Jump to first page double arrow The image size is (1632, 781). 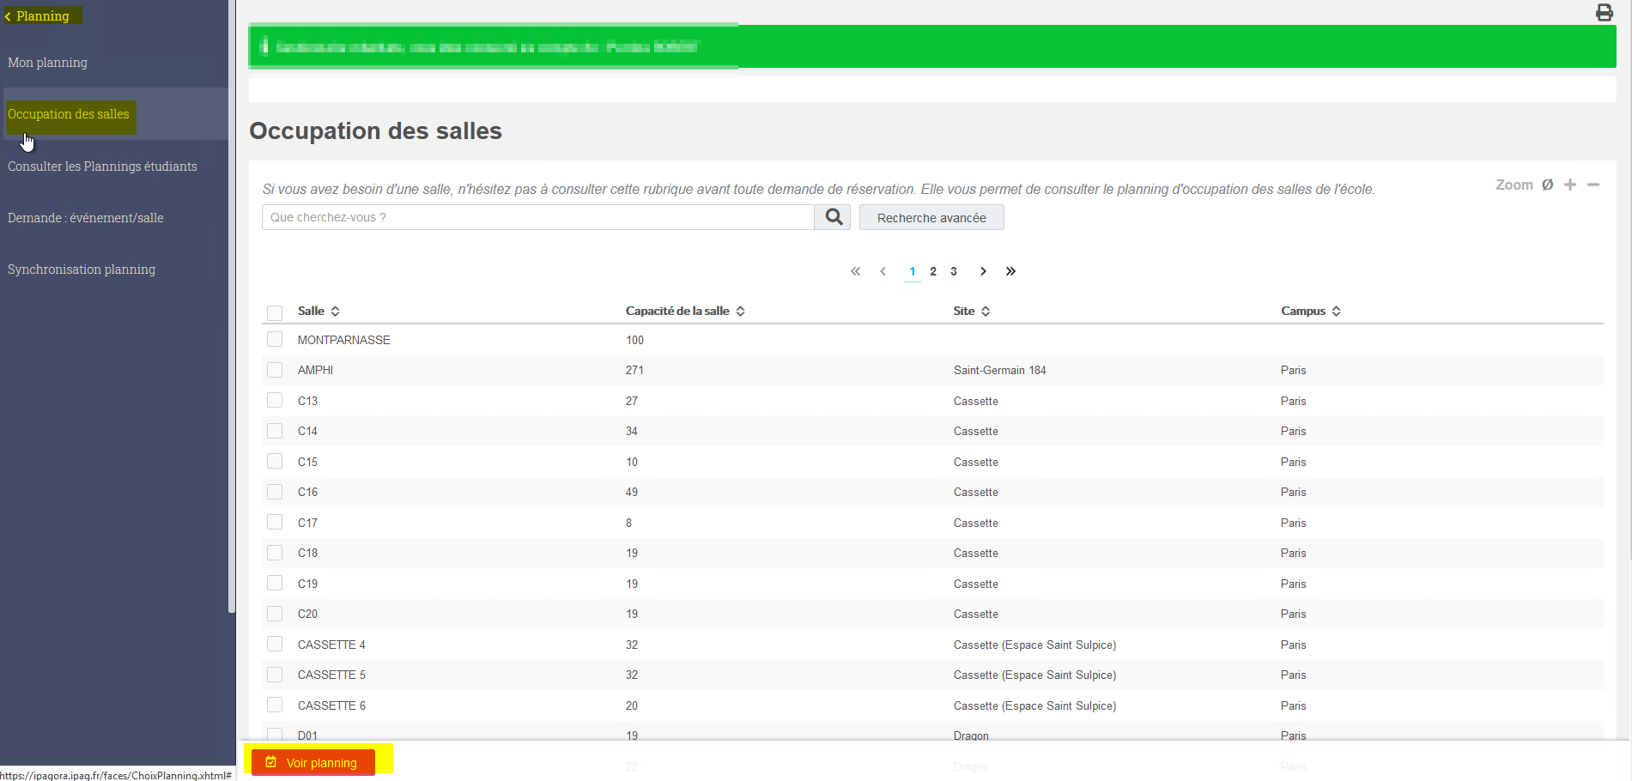[855, 271]
